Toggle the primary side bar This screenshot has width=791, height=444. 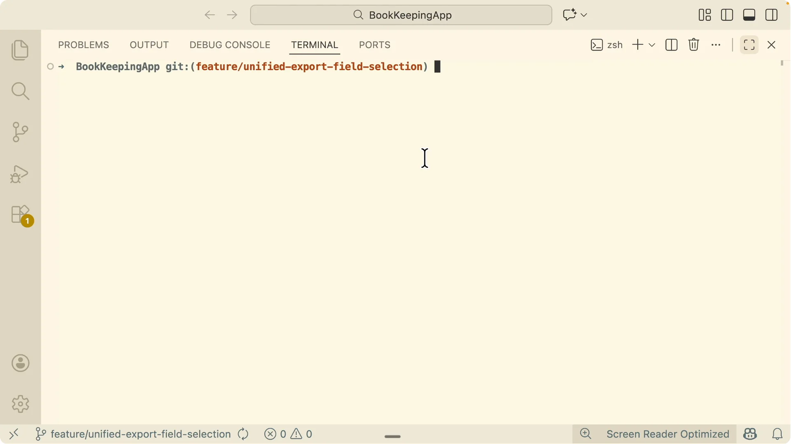tap(727, 15)
